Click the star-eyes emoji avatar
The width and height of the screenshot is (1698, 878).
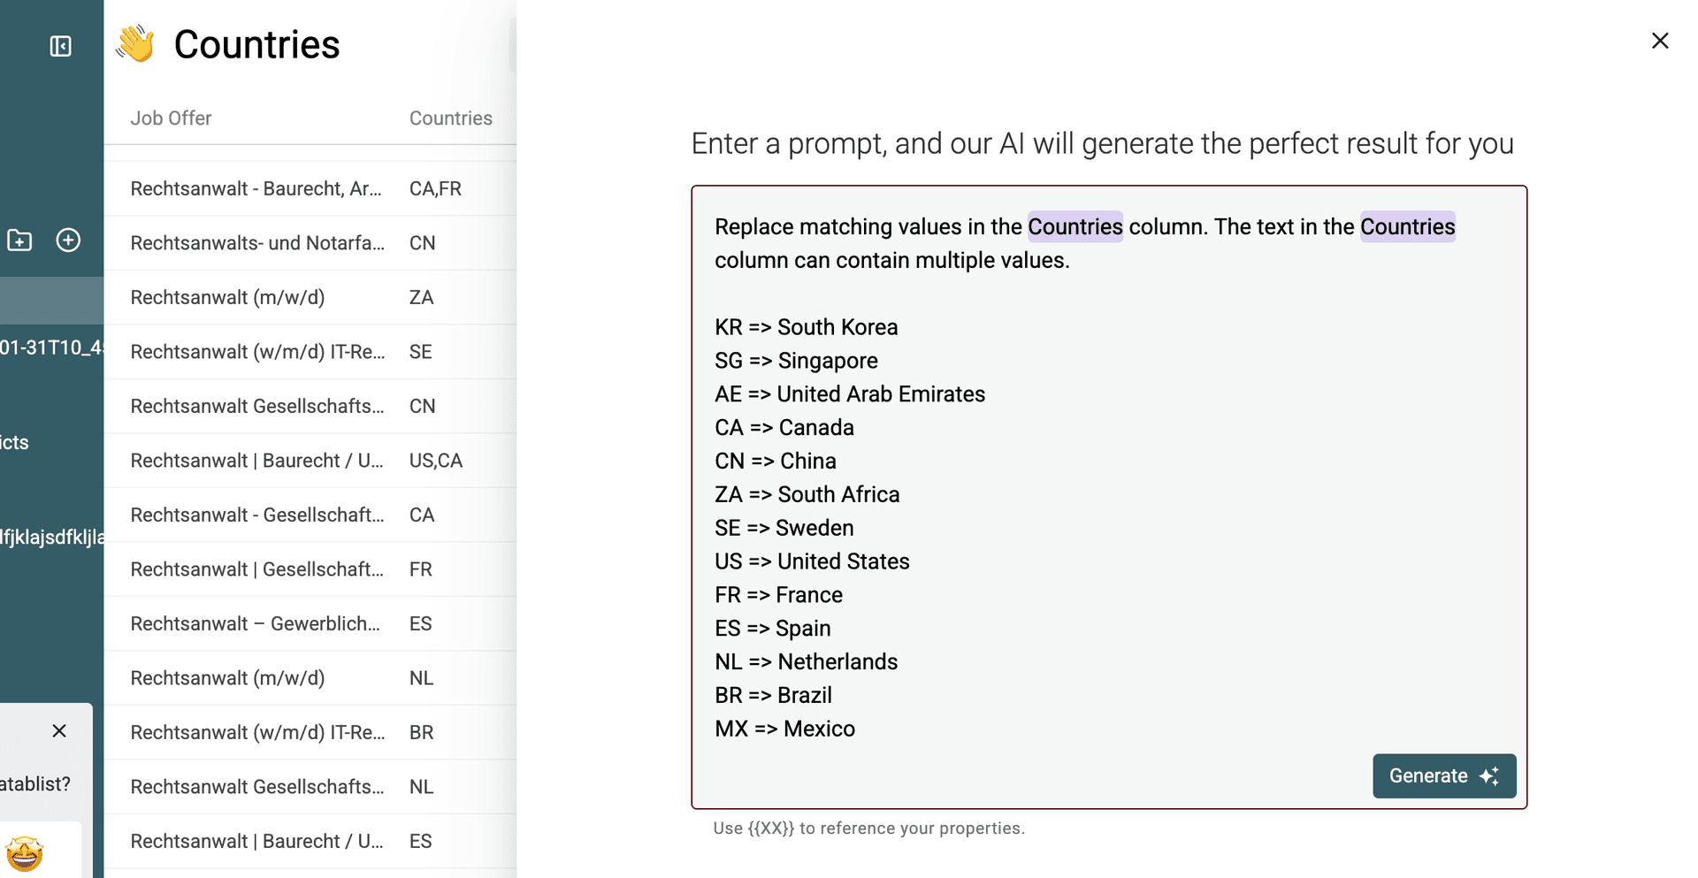coord(25,854)
